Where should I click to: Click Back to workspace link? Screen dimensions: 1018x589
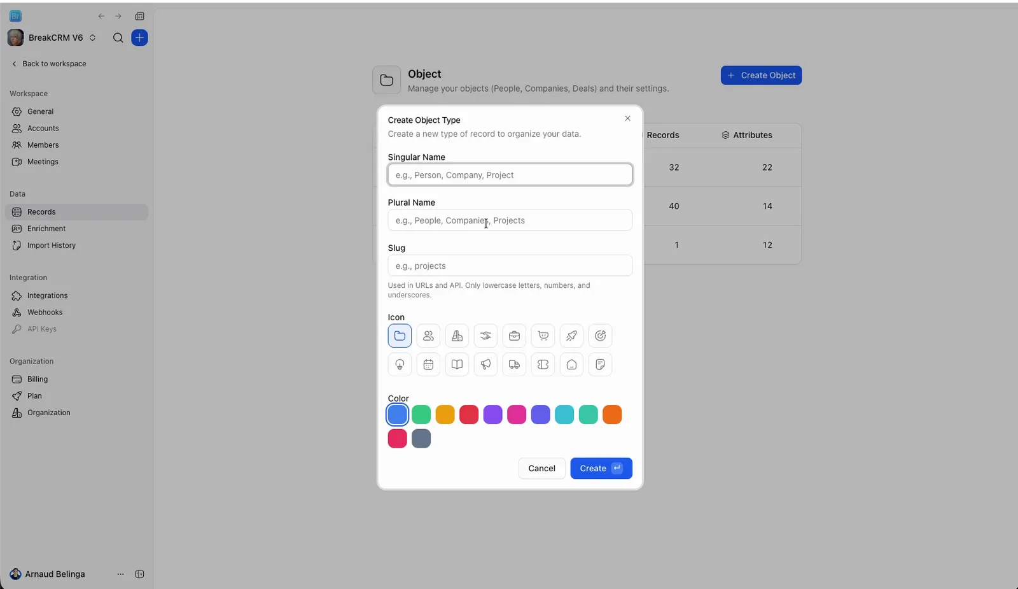[49, 64]
